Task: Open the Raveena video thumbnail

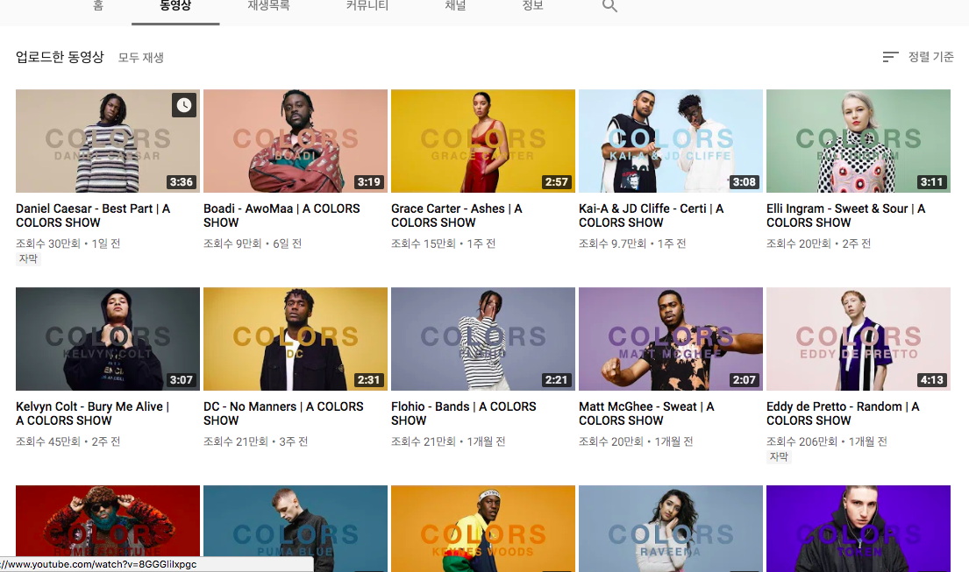Action: coord(671,529)
